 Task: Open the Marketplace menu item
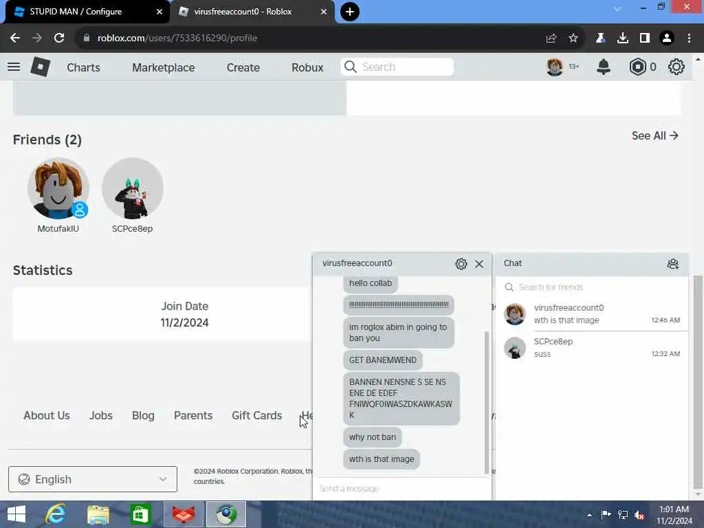pos(164,67)
